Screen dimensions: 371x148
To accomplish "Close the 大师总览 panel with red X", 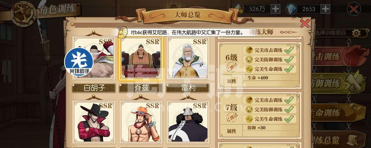I will [x=305, y=23].
